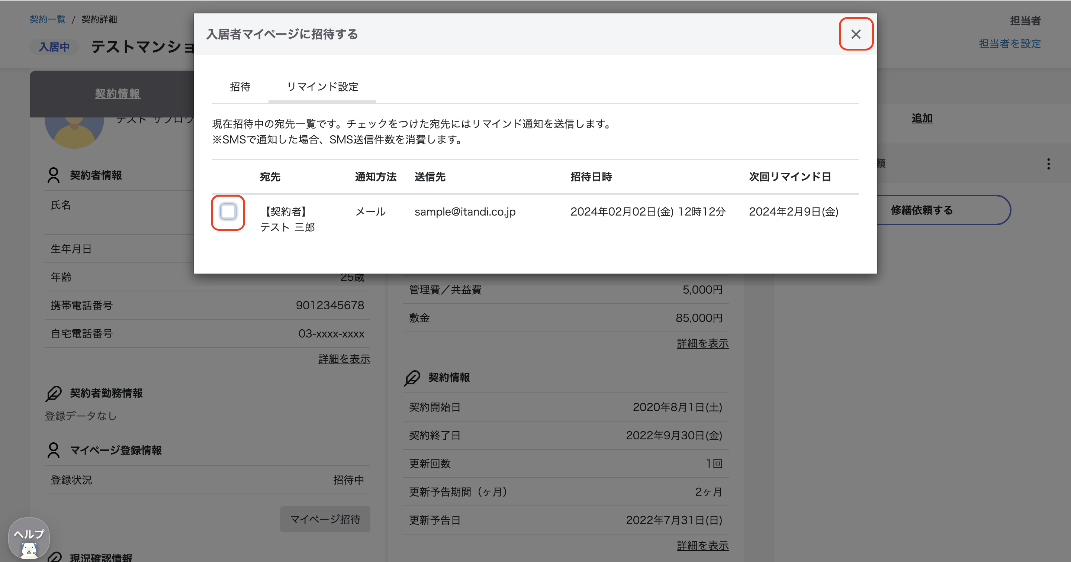Viewport: 1071px width, 562px height.
Task: Click the 追加 link
Action: 922,119
